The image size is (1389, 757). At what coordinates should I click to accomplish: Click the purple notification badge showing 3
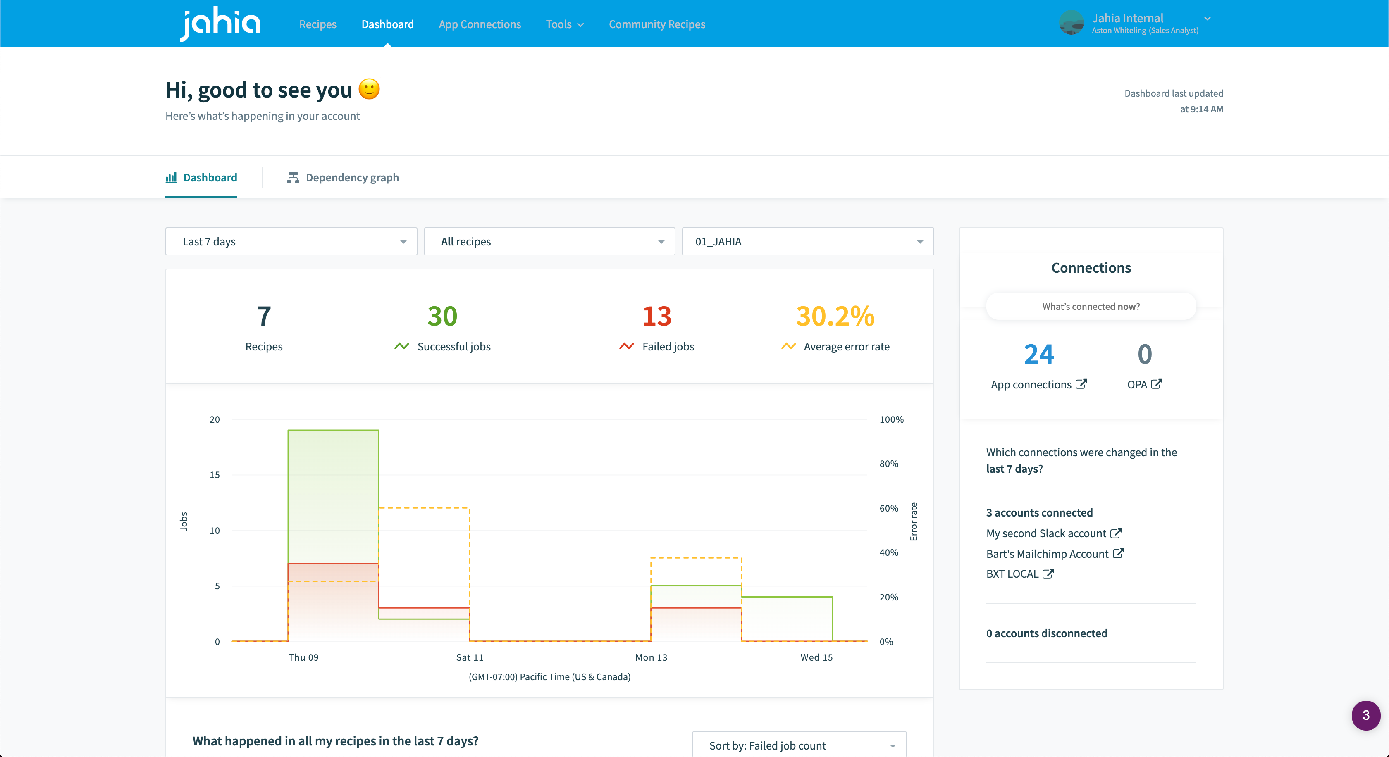[1365, 715]
